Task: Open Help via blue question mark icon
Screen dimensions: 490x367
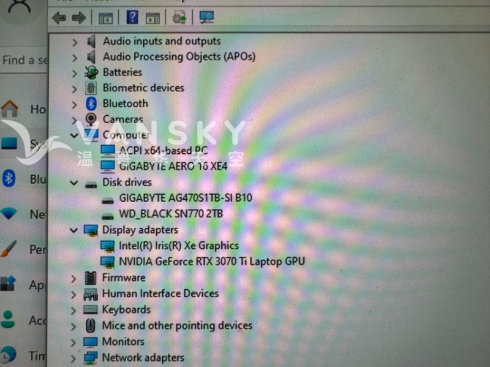Action: [x=132, y=17]
